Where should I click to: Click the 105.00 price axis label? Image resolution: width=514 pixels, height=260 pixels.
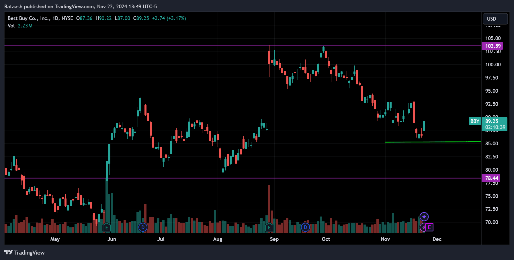[493, 38]
